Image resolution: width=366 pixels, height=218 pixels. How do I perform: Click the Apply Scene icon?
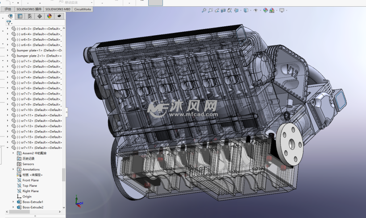(x=272, y=10)
